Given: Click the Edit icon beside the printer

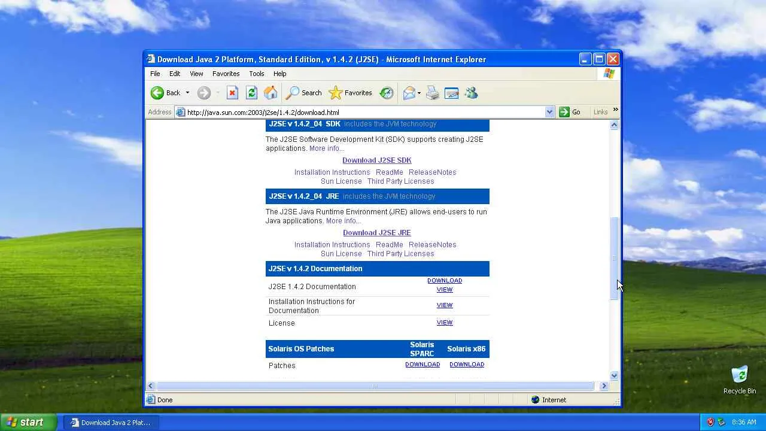Looking at the screenshot, I should click(452, 93).
